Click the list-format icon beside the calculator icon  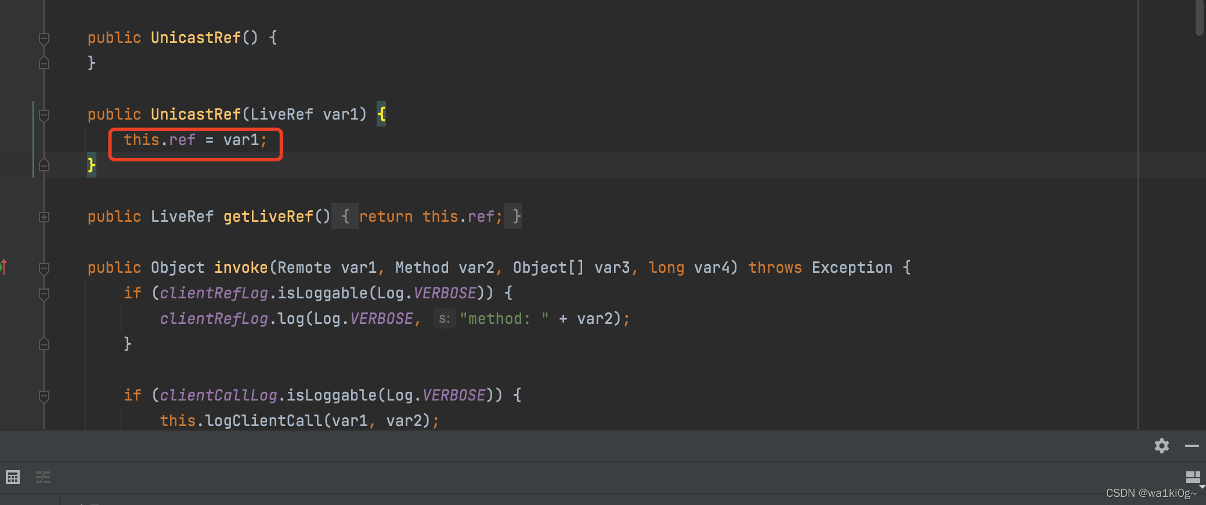[43, 477]
